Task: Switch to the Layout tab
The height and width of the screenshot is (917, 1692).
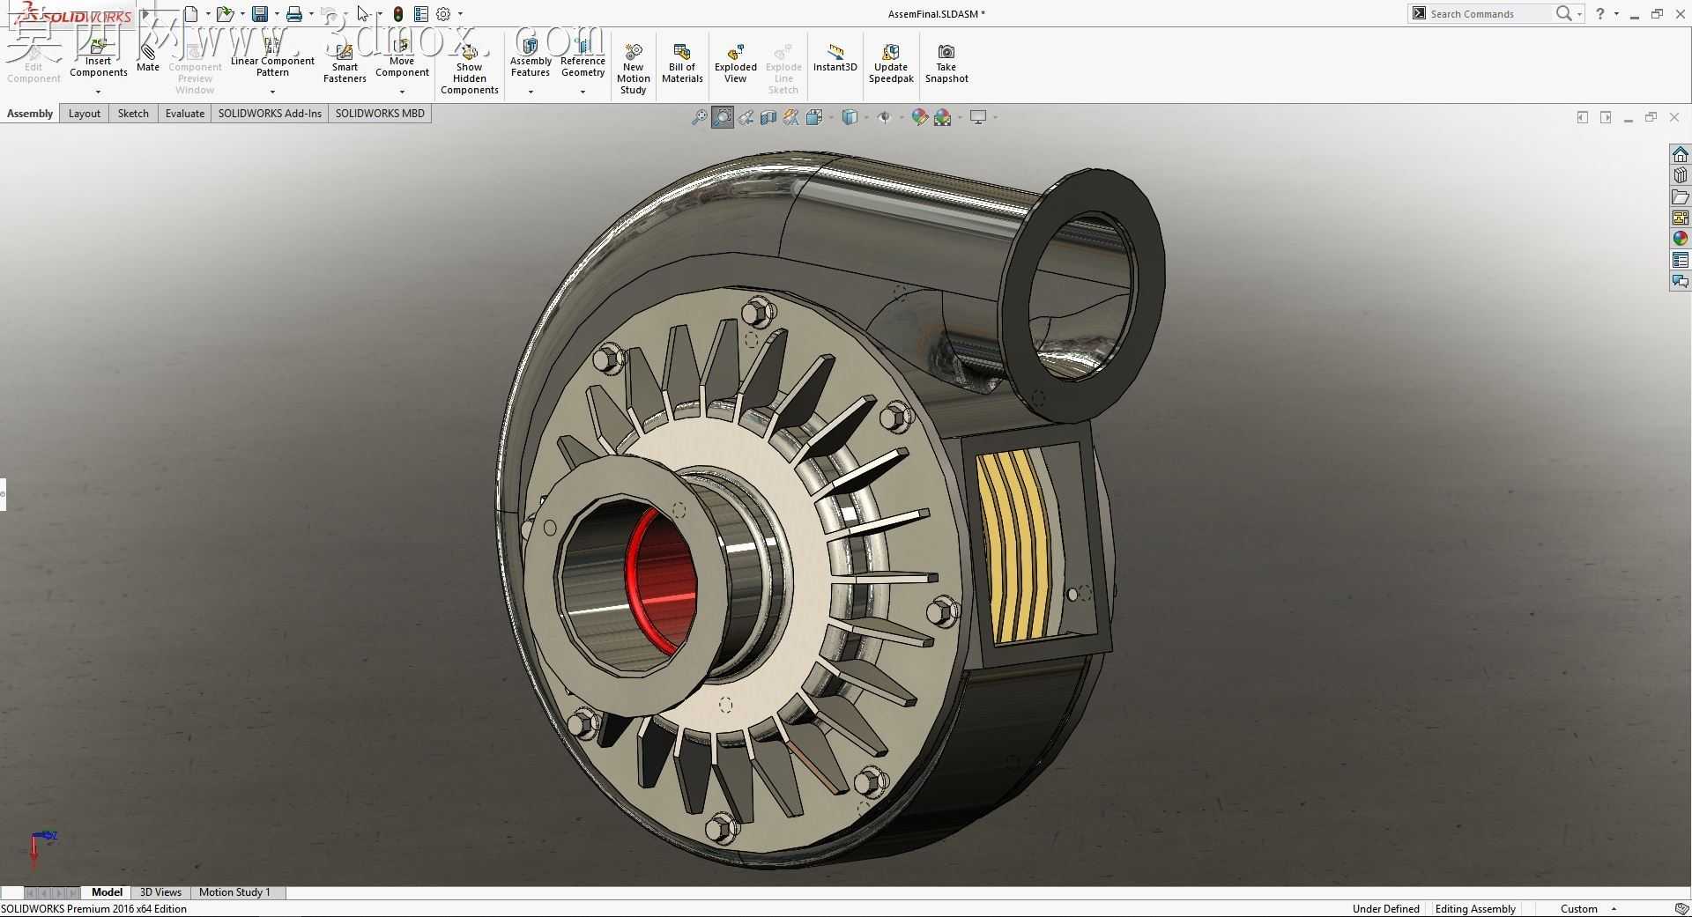Action: tap(85, 114)
